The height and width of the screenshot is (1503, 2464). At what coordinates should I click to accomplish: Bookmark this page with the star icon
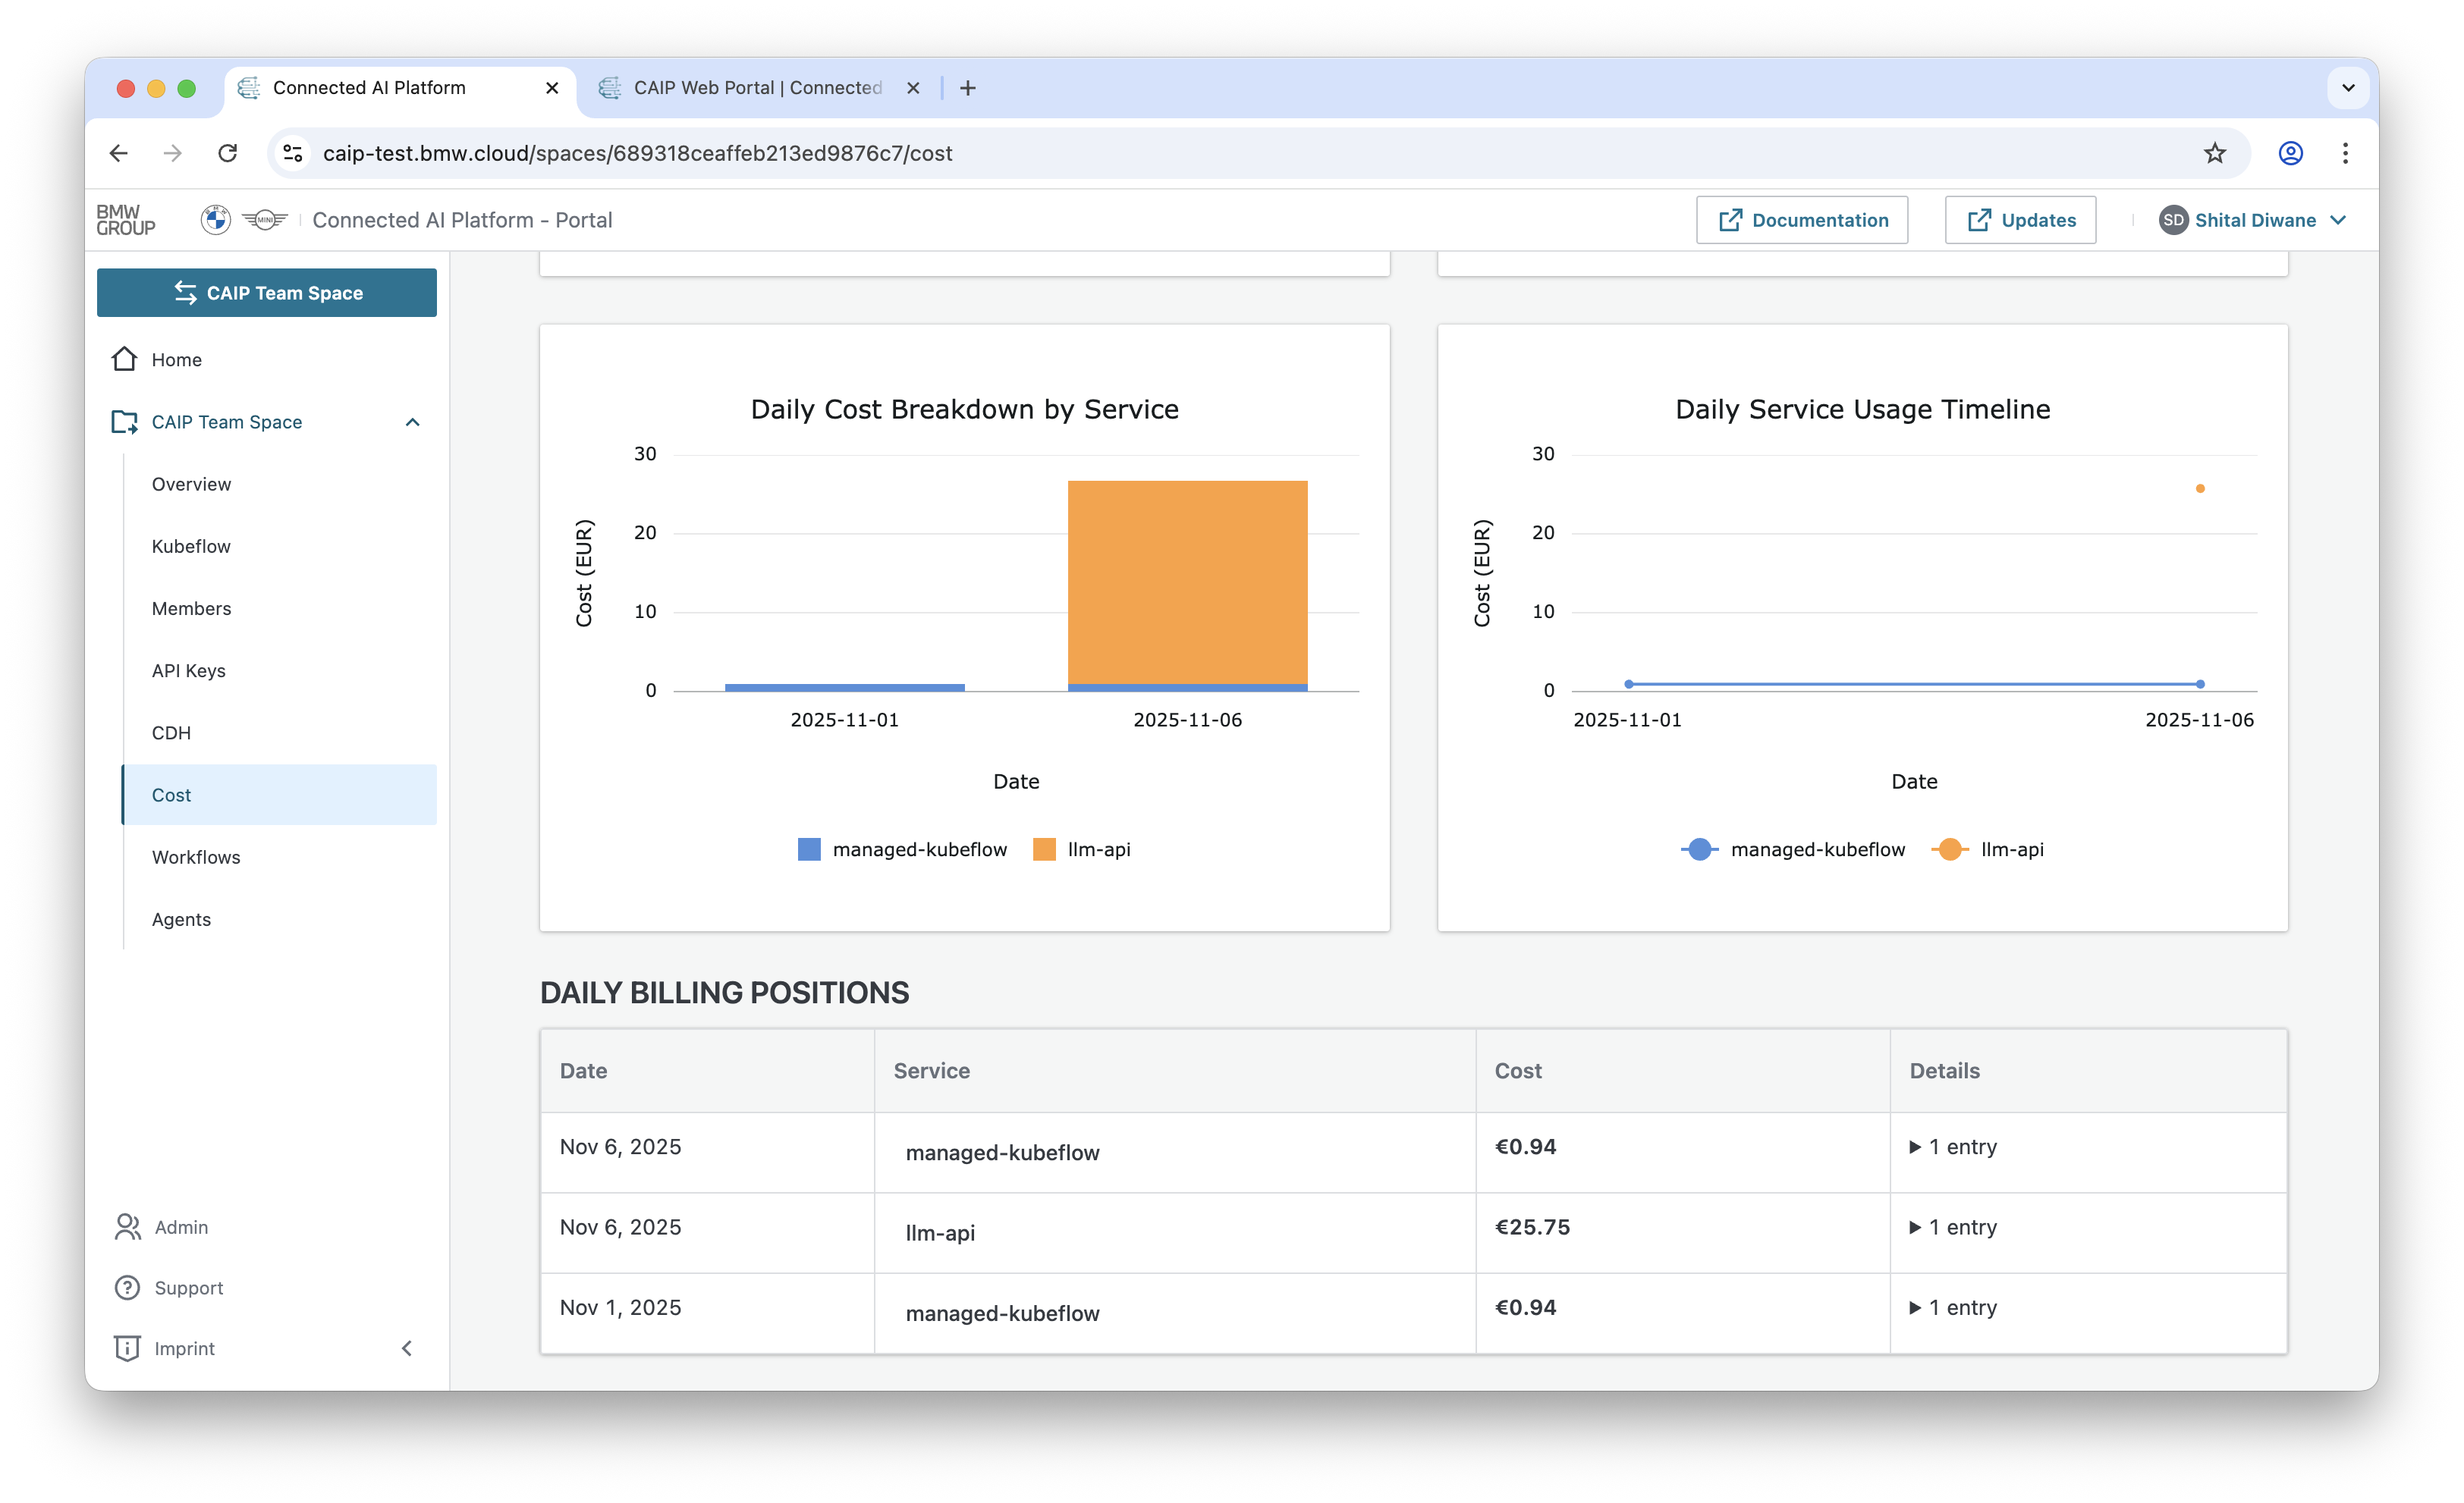(2215, 153)
